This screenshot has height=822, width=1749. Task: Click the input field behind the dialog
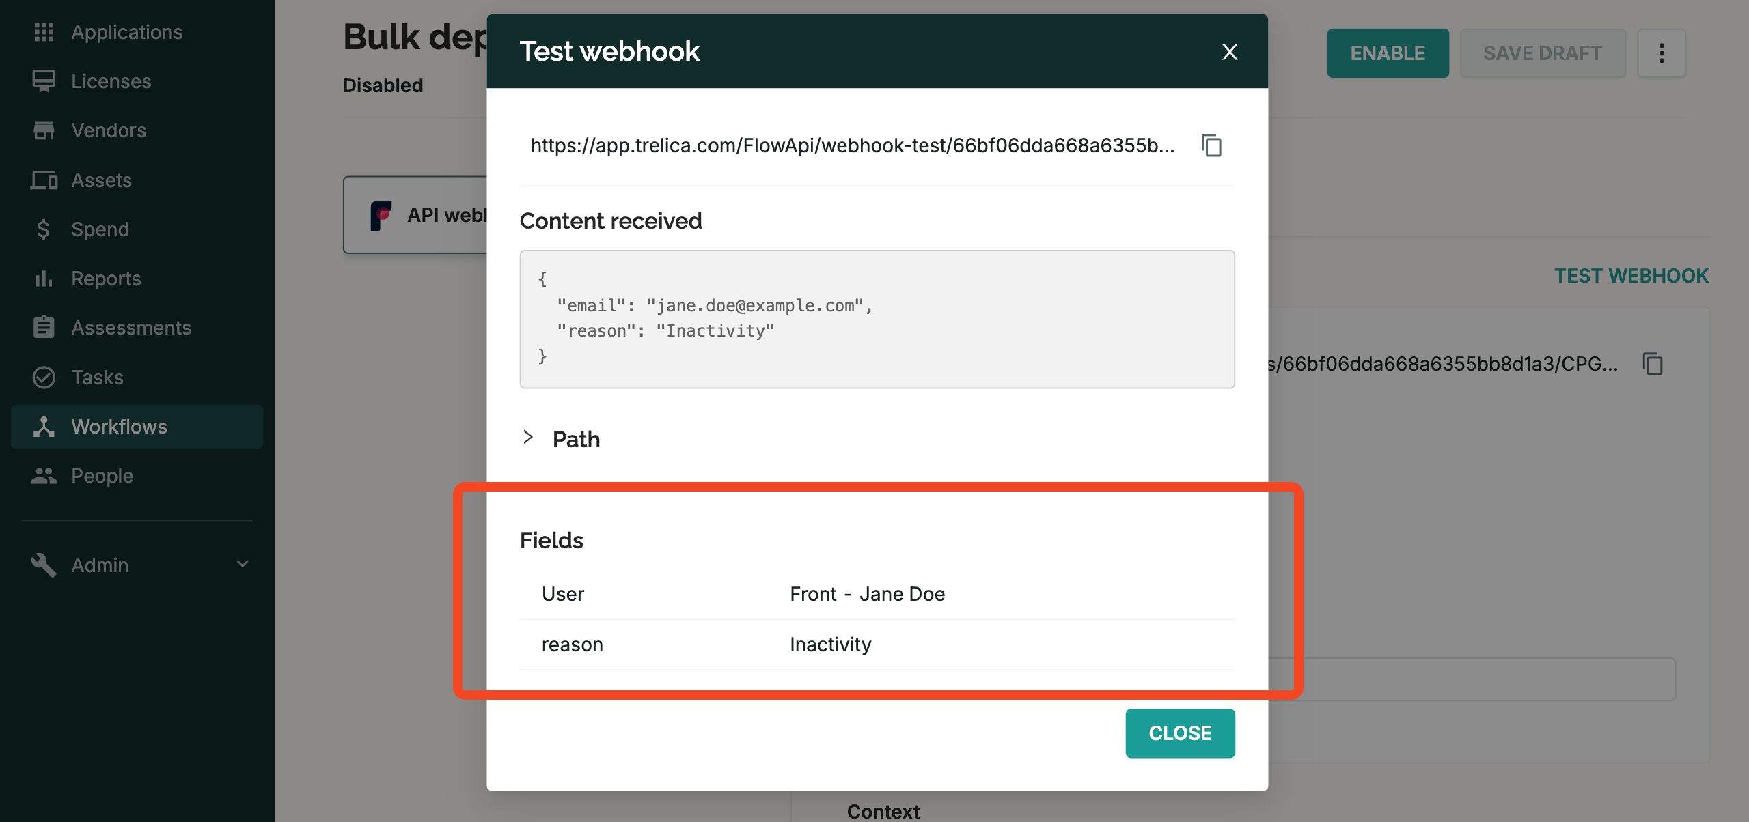tap(1472, 679)
